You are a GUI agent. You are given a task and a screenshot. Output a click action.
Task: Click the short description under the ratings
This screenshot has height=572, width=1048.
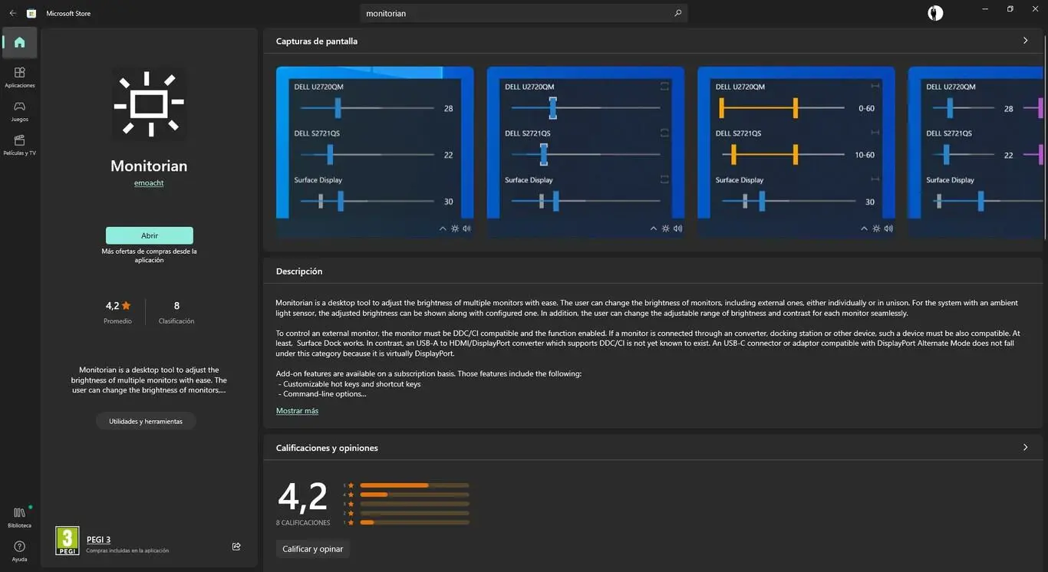click(149, 380)
